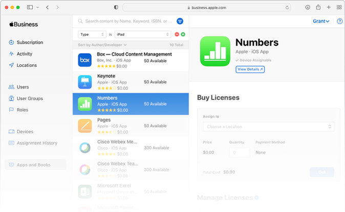Image resolution: width=345 pixels, height=212 pixels.
Task: Select the Box — Cloud Content Management row
Action: coord(131,60)
